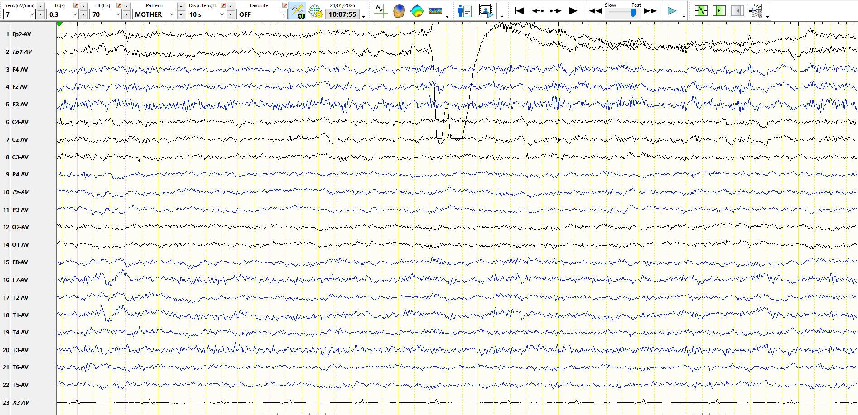Click the 10:07:55 time display
Screen dimensions: 858x415
[x=342, y=14]
